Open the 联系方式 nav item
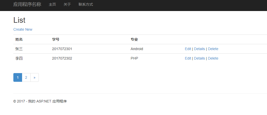This screenshot has height=115, width=267. pyautogui.click(x=86, y=5)
